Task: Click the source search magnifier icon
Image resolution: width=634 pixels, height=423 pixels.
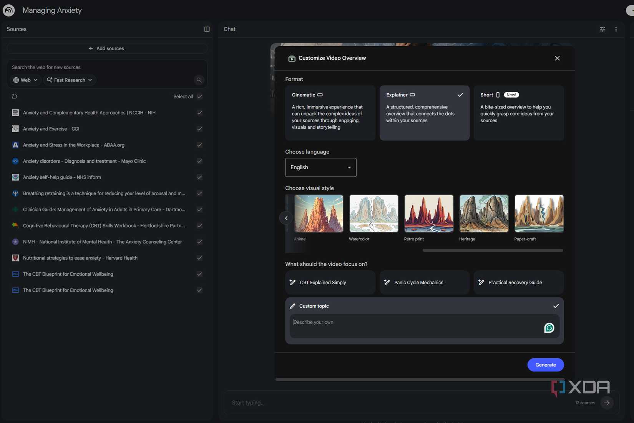Action: [199, 80]
